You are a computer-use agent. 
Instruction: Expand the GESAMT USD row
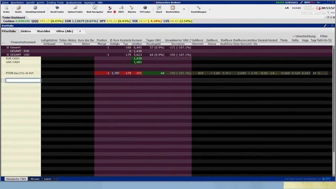(x=8, y=55)
